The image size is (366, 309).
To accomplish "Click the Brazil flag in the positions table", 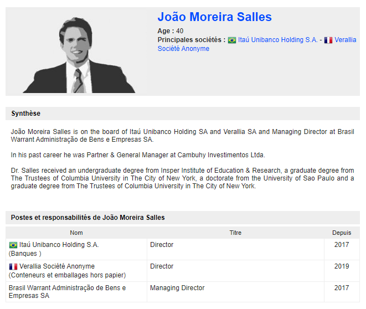I will click(x=13, y=245).
